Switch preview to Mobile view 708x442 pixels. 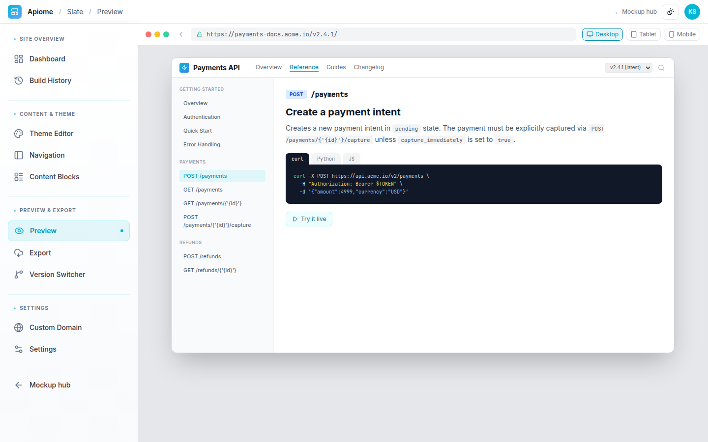click(682, 34)
